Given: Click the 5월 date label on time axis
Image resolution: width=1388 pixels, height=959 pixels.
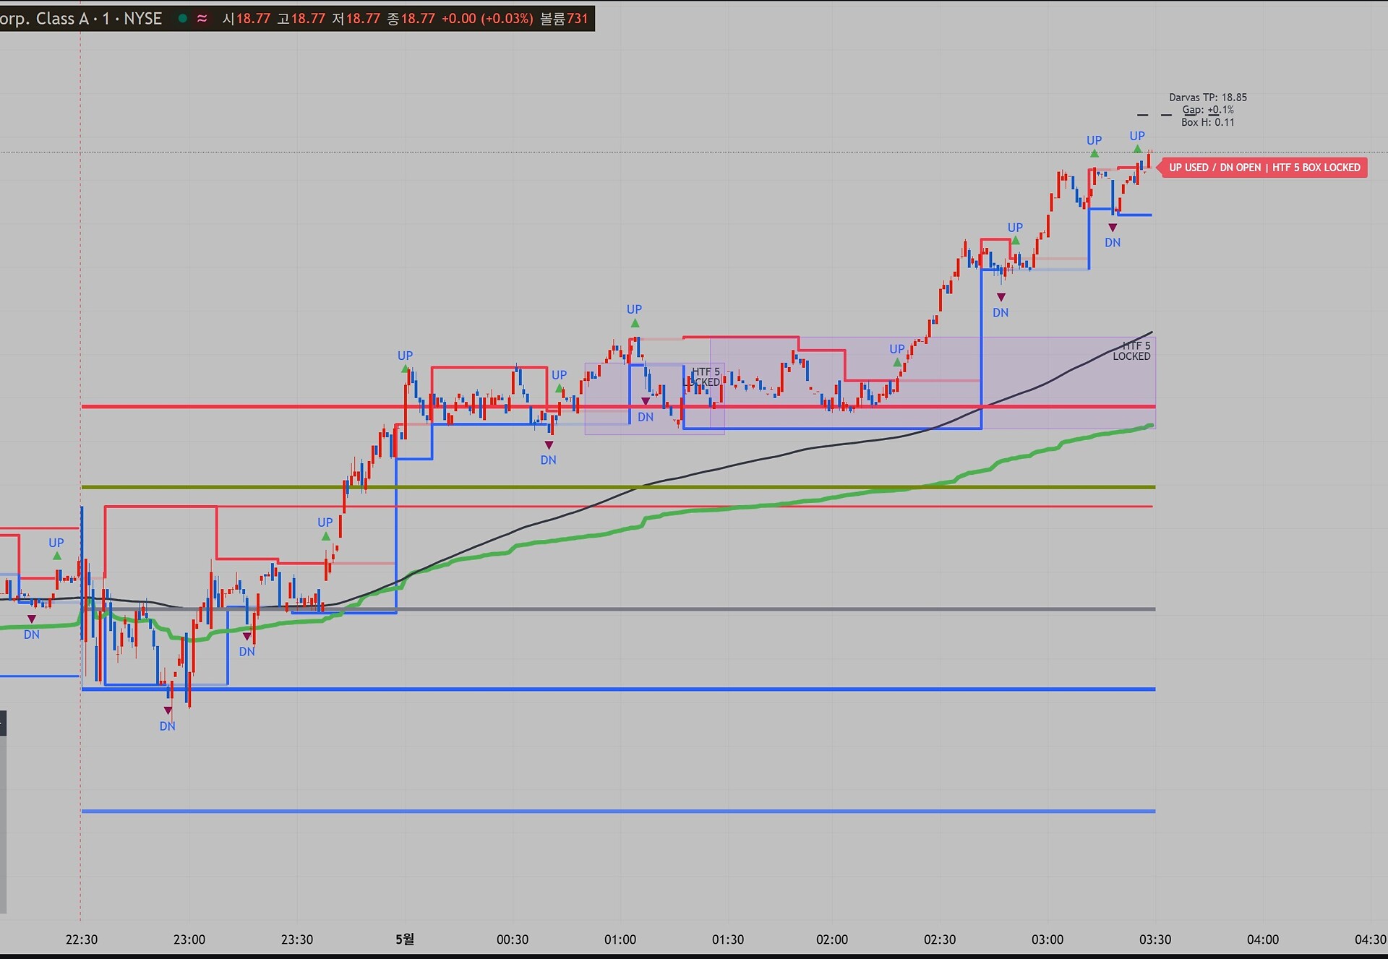Looking at the screenshot, I should (405, 939).
